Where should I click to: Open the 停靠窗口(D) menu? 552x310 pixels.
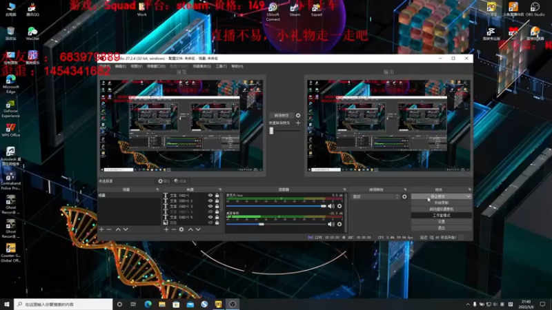coord(156,66)
